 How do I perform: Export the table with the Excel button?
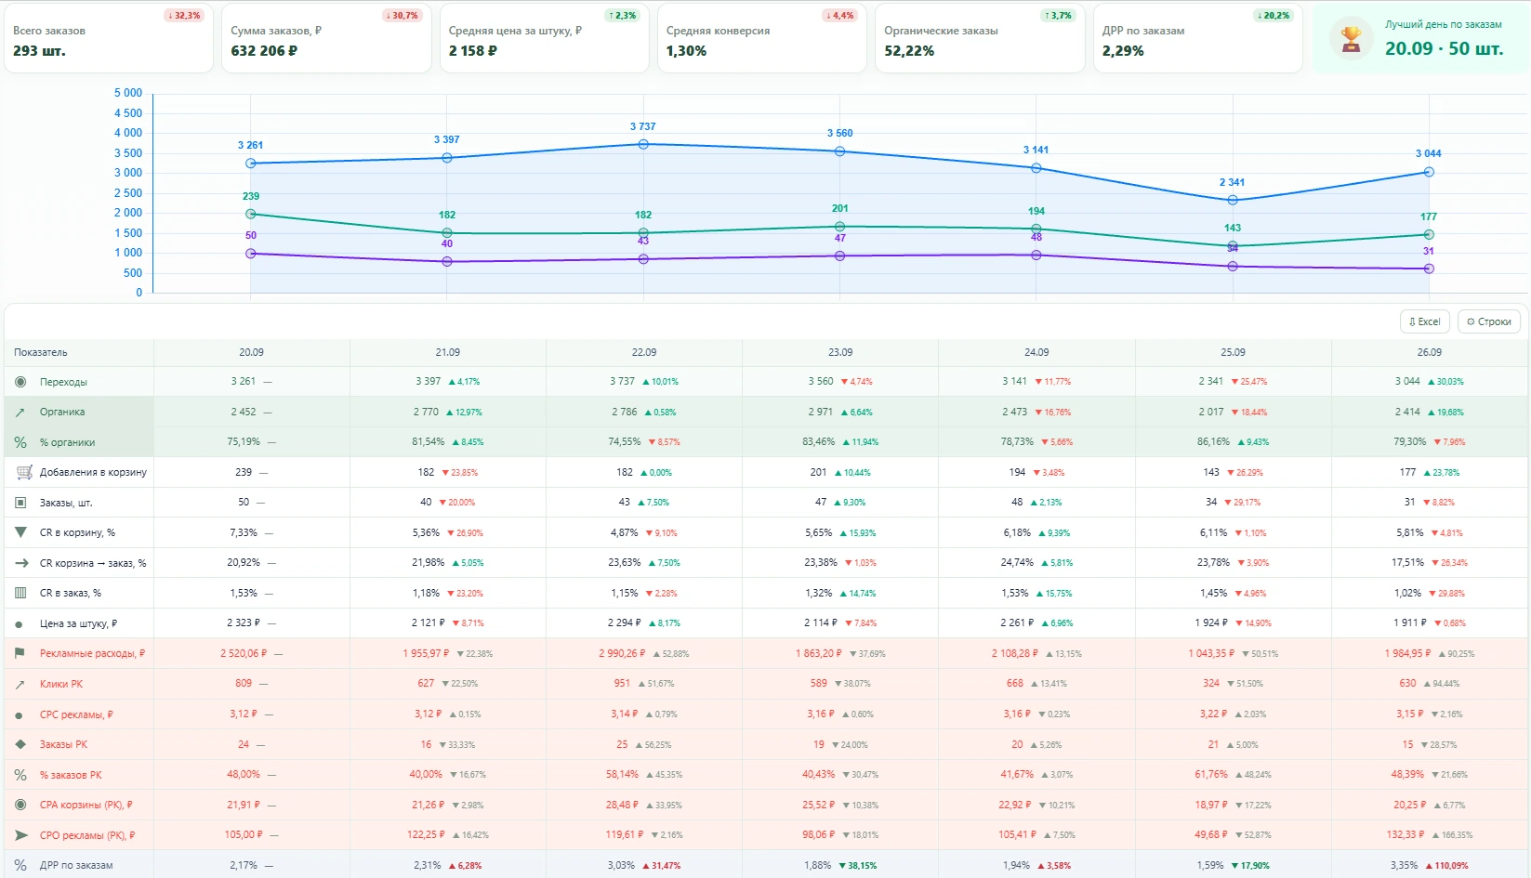tap(1425, 321)
